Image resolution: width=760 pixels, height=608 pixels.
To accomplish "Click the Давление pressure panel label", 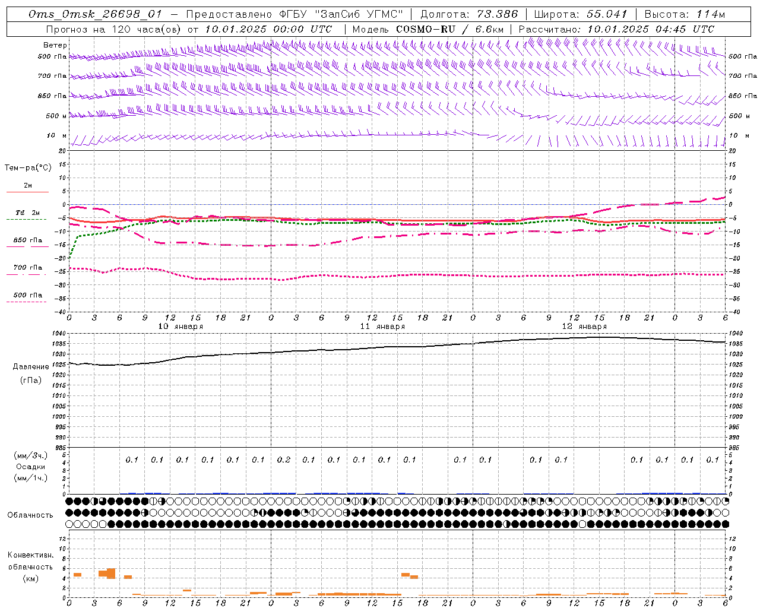I will pyautogui.click(x=31, y=367).
